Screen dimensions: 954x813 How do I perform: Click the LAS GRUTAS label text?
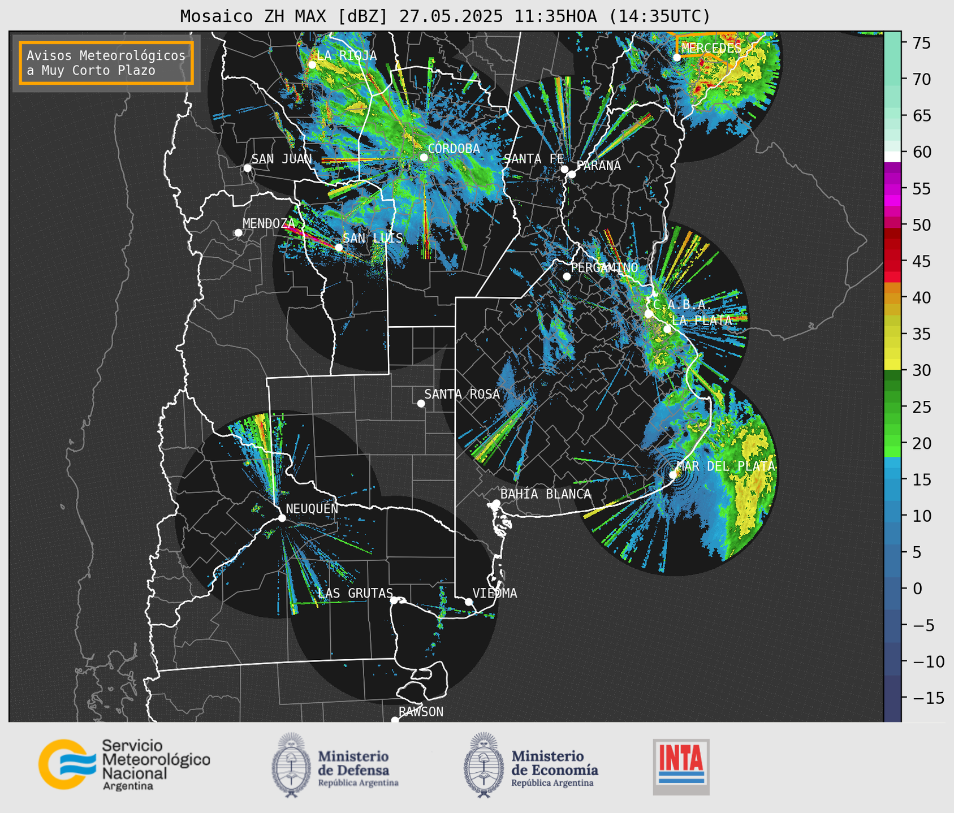click(355, 593)
